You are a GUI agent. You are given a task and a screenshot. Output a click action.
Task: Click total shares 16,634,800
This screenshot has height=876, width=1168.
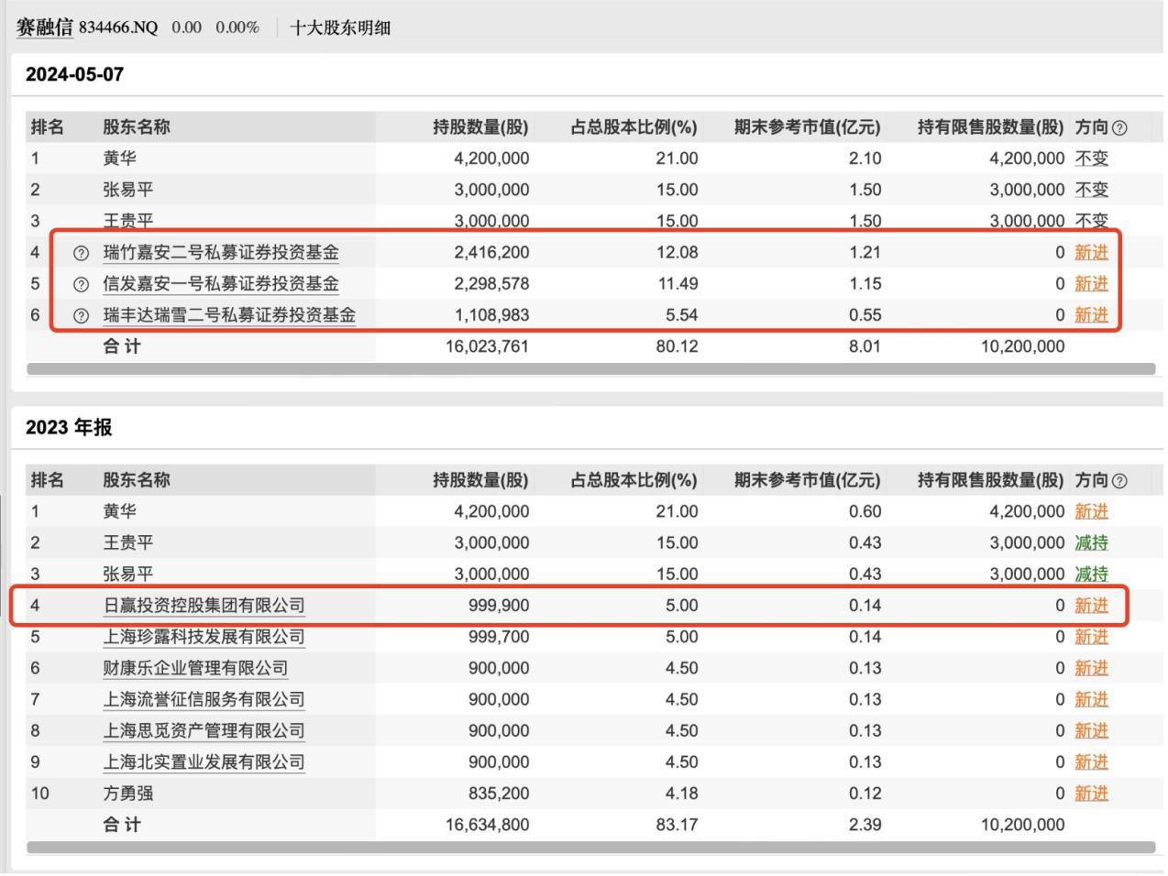tap(487, 825)
